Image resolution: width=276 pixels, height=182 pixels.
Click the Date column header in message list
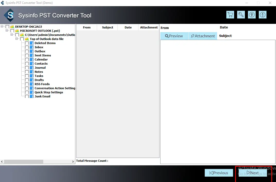128,27
